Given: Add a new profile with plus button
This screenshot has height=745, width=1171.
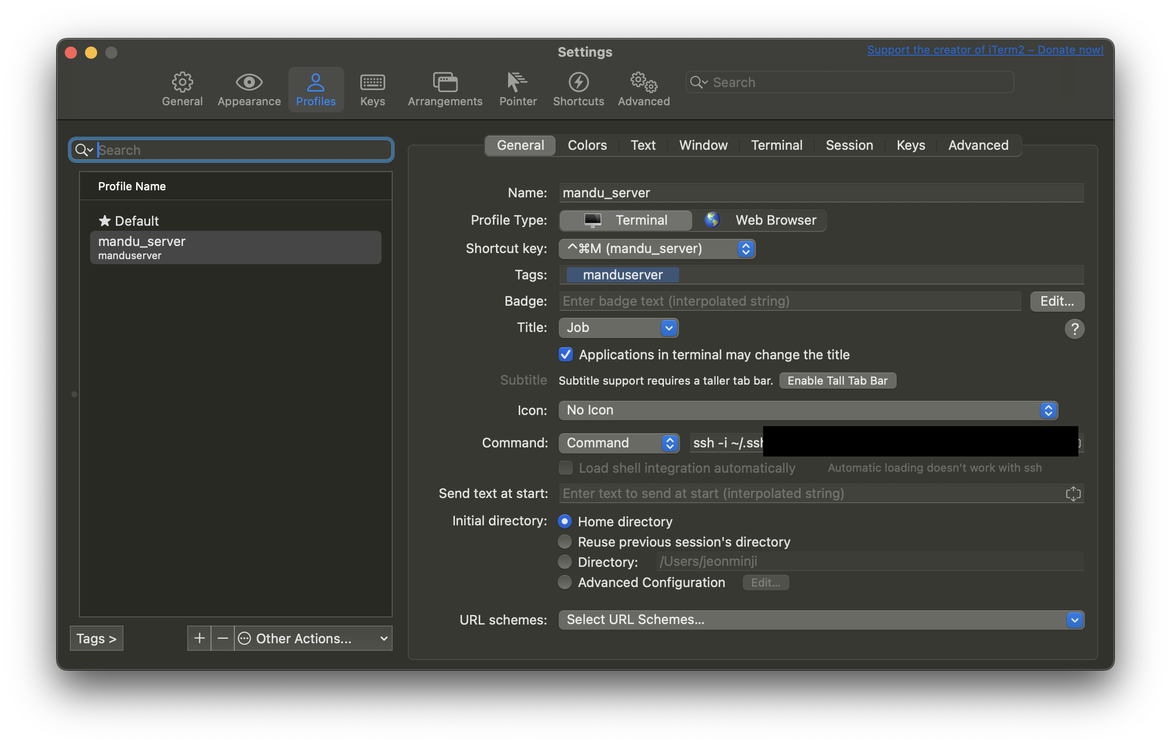Looking at the screenshot, I should [199, 638].
